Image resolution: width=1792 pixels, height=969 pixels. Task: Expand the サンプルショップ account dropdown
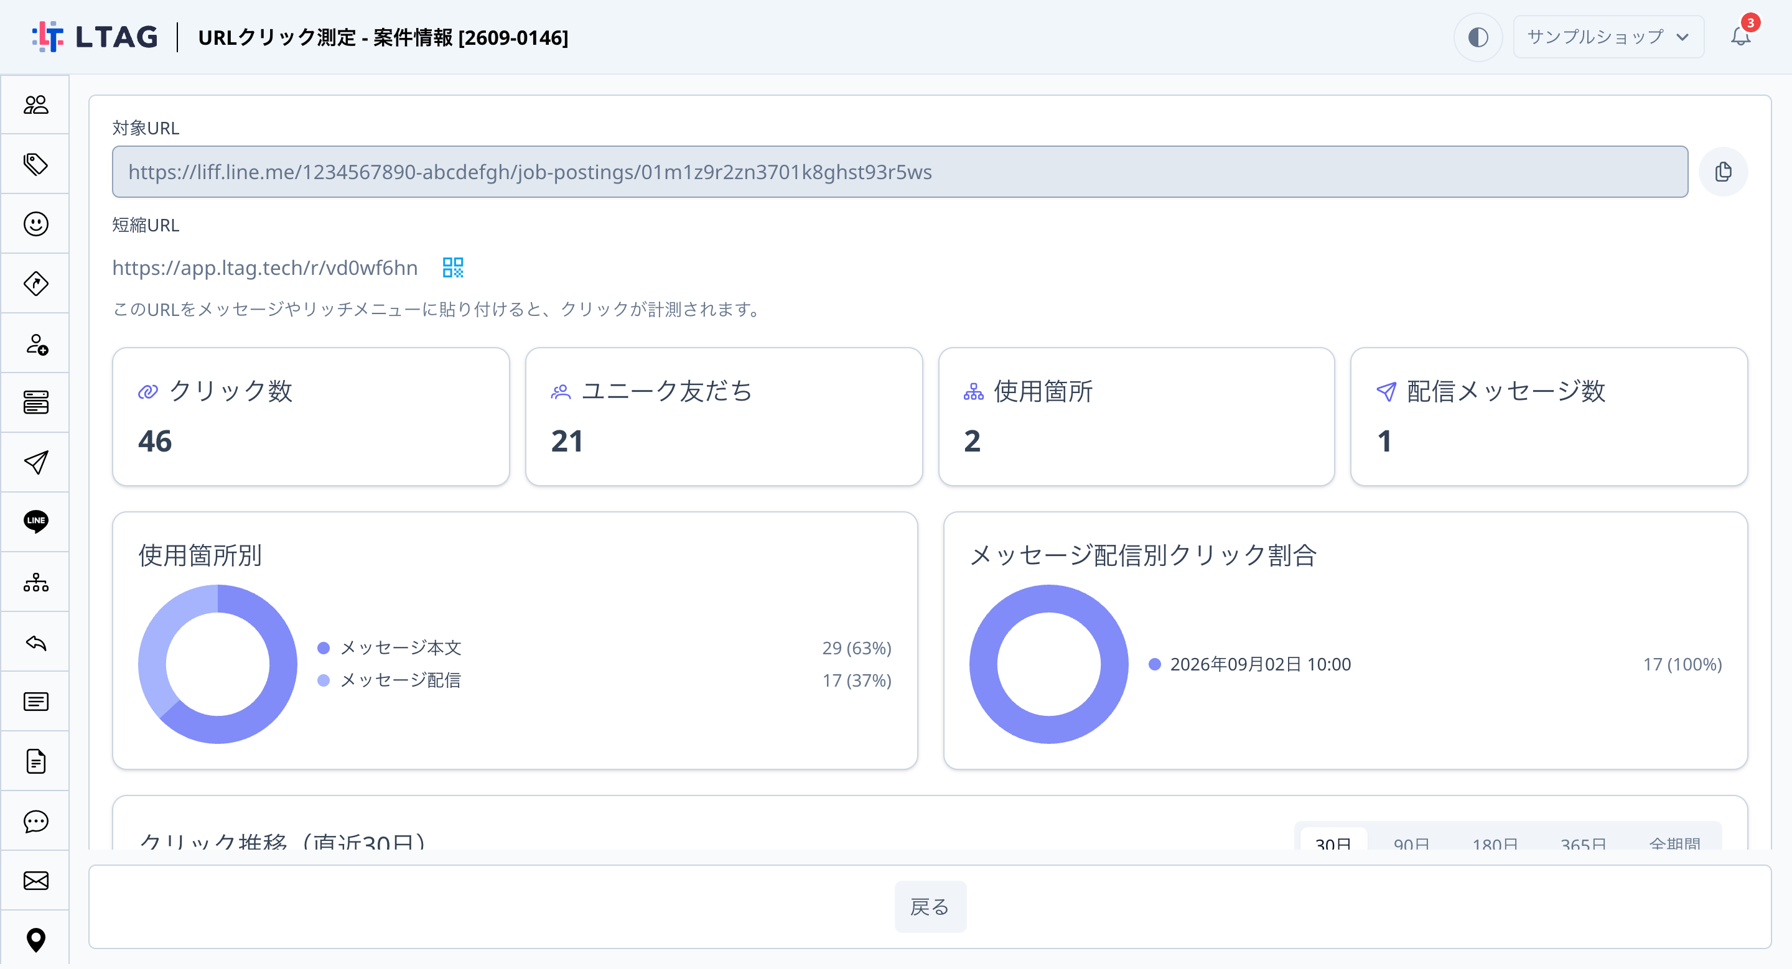pos(1608,37)
